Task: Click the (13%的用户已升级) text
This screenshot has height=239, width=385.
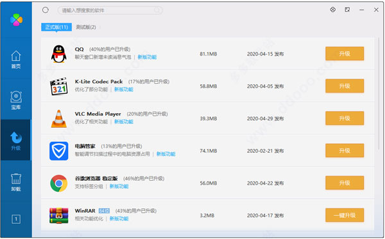Action: pyautogui.click(x=121, y=146)
